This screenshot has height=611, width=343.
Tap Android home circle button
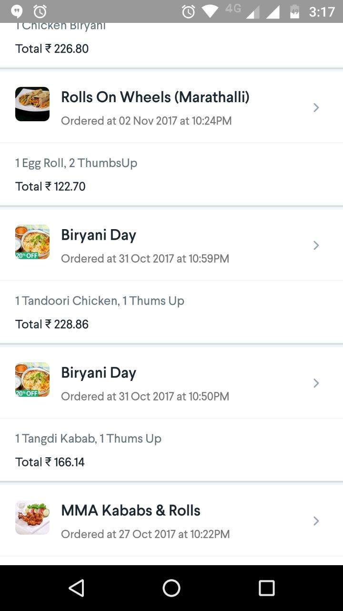pyautogui.click(x=171, y=588)
